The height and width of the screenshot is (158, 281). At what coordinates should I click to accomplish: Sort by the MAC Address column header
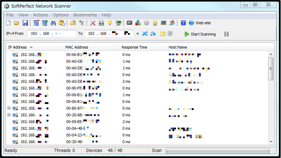tap(92, 47)
